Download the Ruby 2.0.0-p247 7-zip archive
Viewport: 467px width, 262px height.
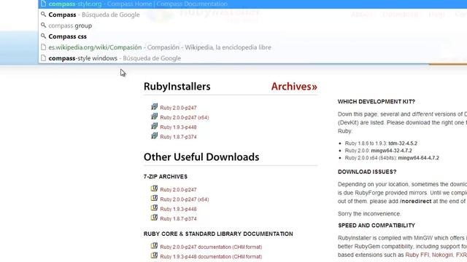[178, 190]
